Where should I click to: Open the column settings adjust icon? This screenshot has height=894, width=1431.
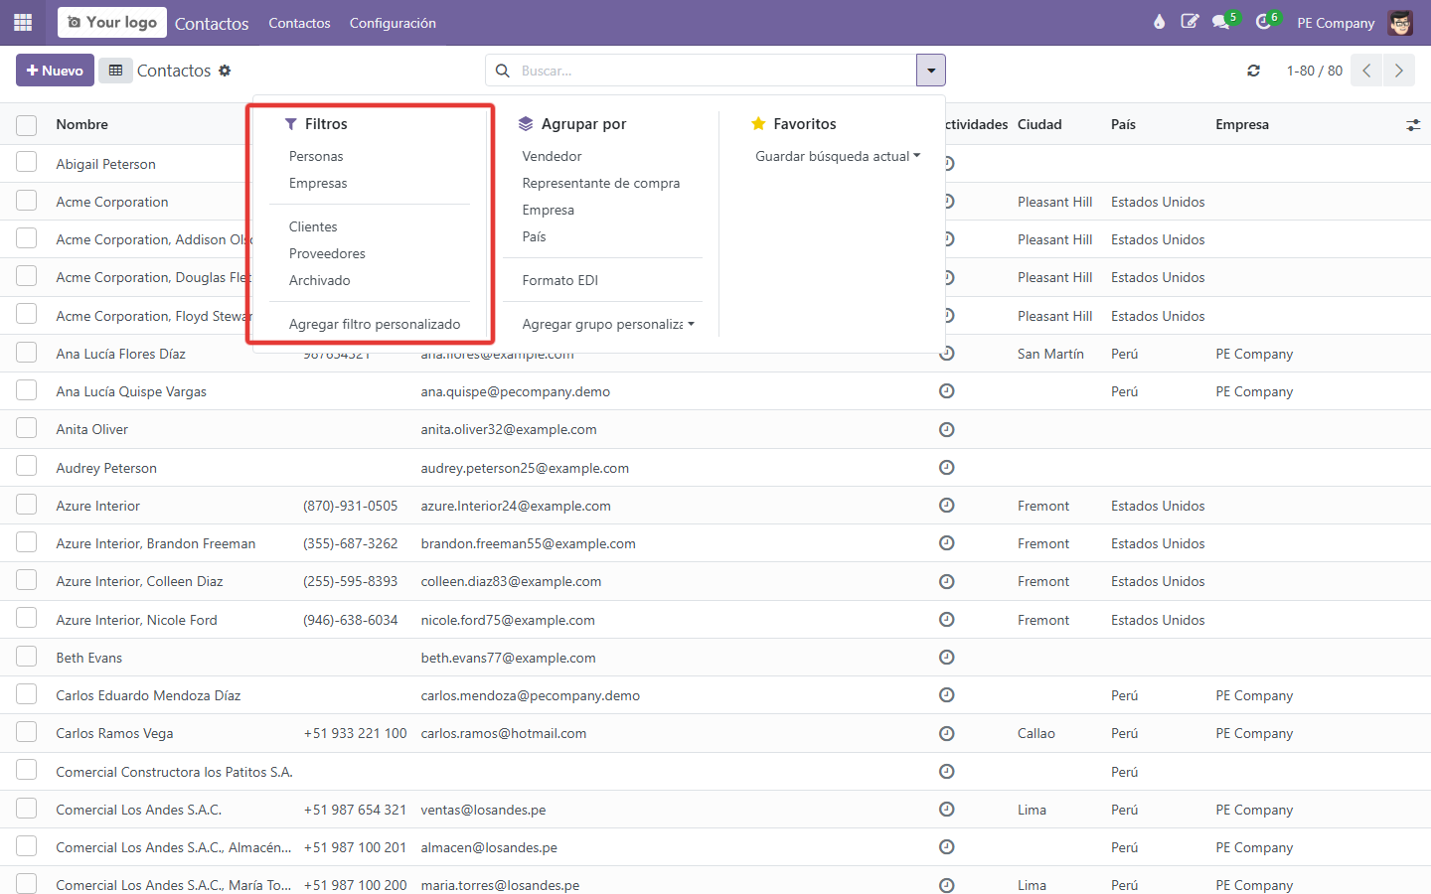tap(1413, 125)
